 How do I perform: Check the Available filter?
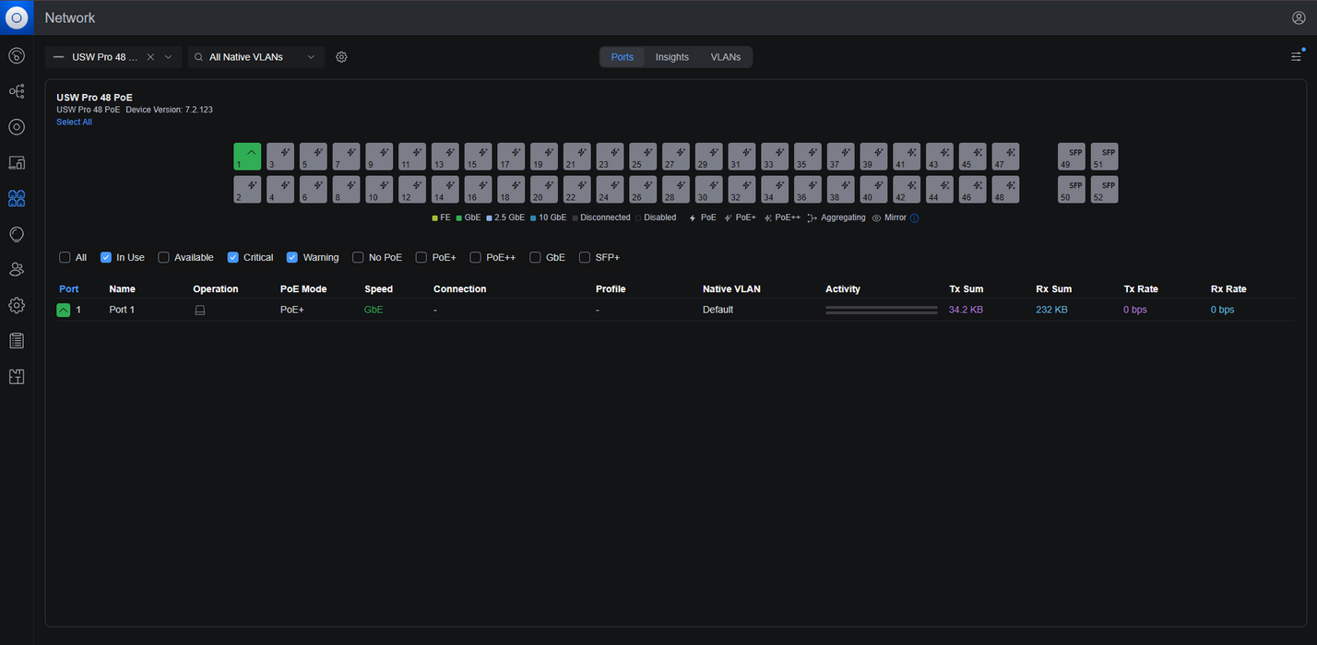pyautogui.click(x=163, y=258)
